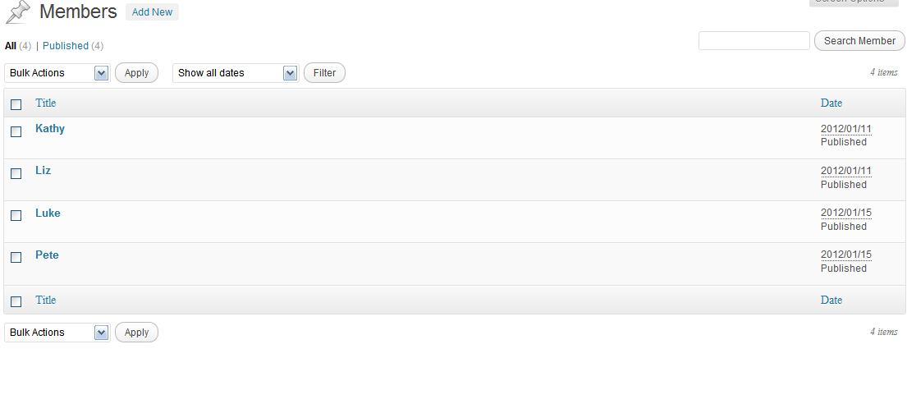Expand the Show all dates dropdown

pos(236,73)
